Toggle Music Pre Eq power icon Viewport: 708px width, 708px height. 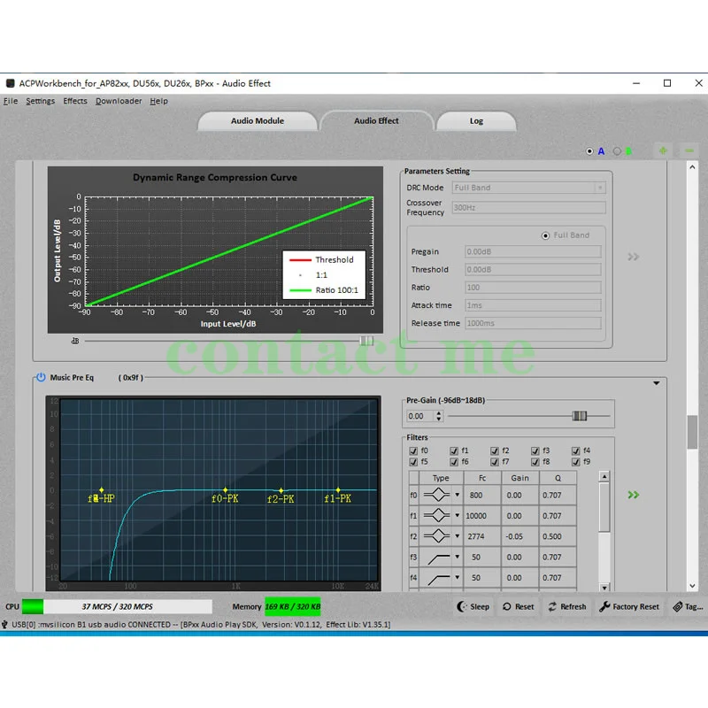41,377
